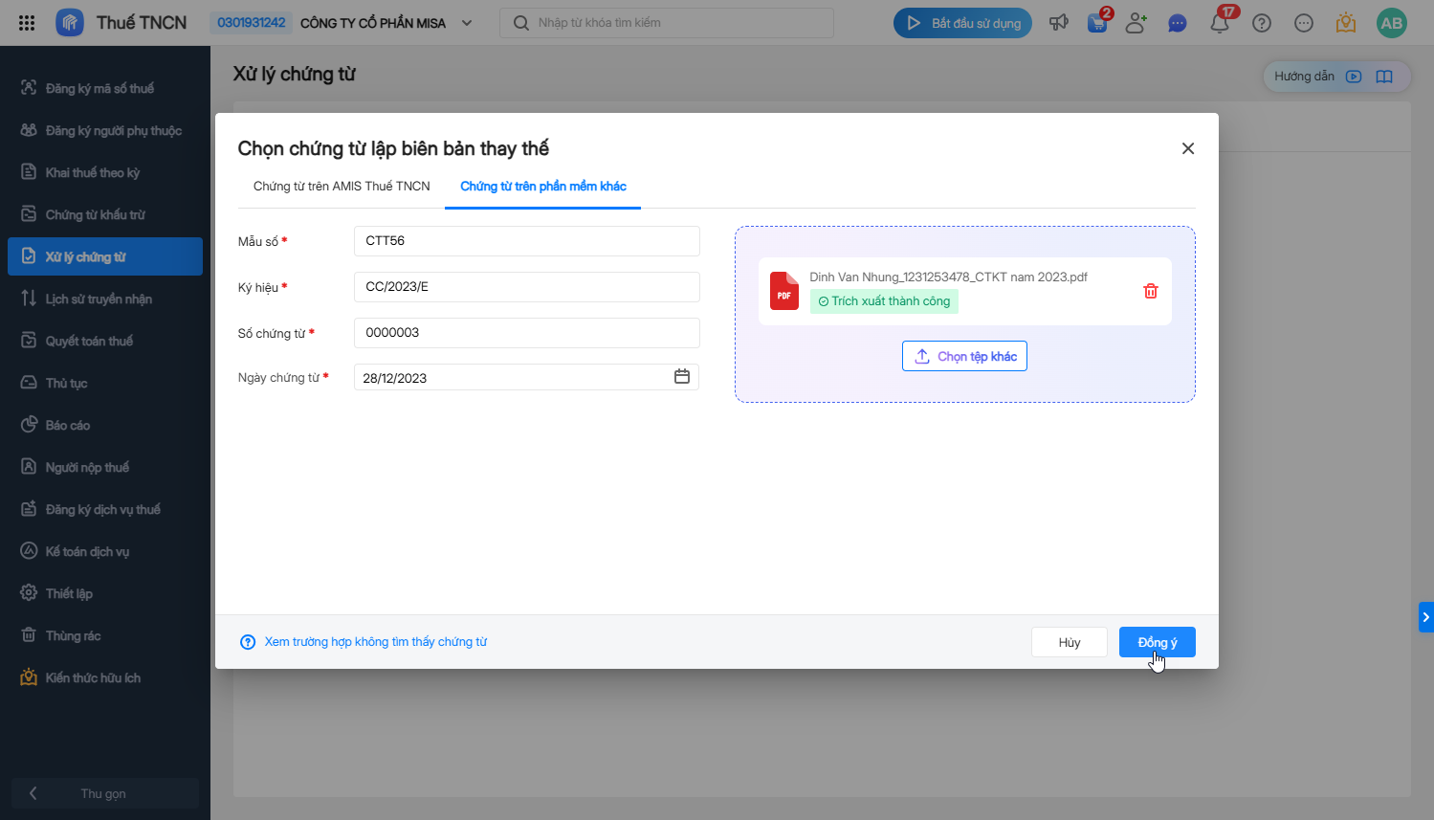This screenshot has height=820, width=1434.
Task: Close the Chọn chứng từ dialog
Action: click(x=1188, y=148)
